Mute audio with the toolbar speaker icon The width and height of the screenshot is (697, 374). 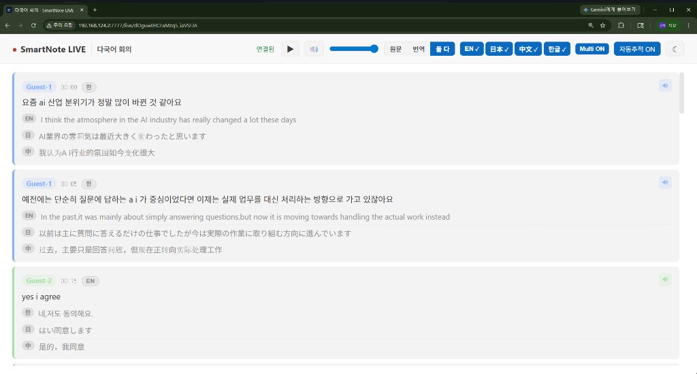(x=313, y=49)
